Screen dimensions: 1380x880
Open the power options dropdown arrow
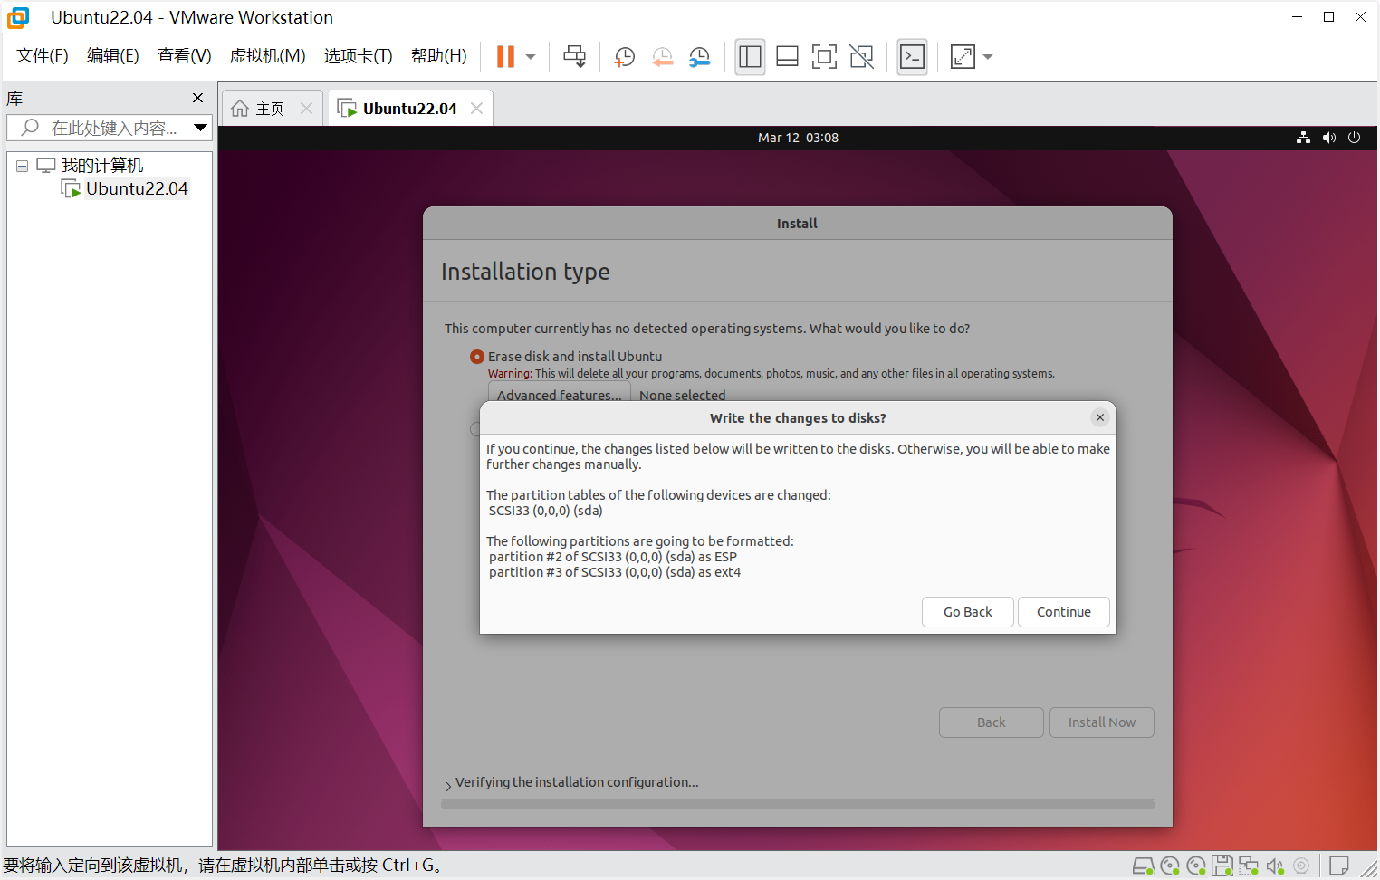click(531, 57)
